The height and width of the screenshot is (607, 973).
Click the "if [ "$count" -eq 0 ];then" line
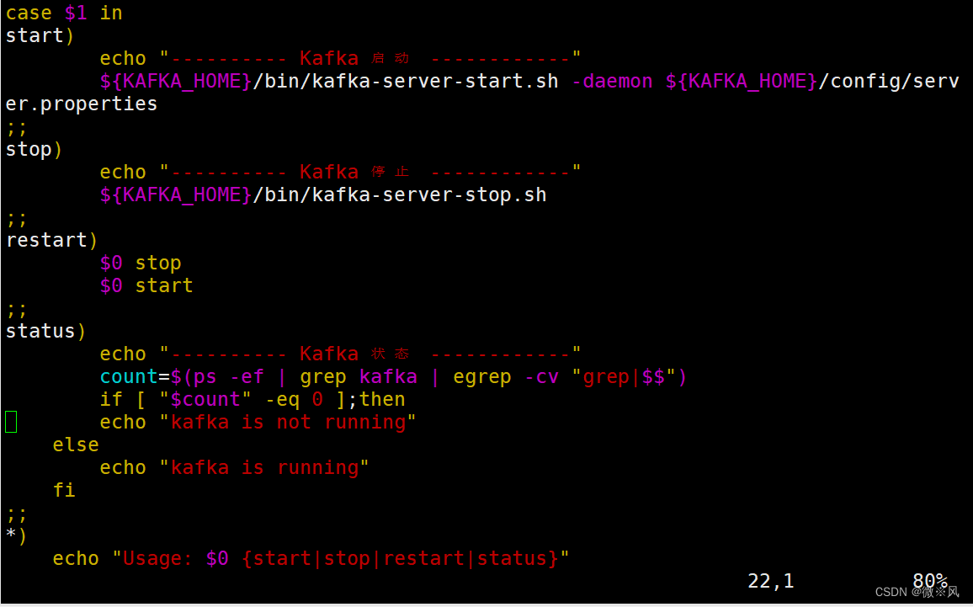tap(252, 399)
